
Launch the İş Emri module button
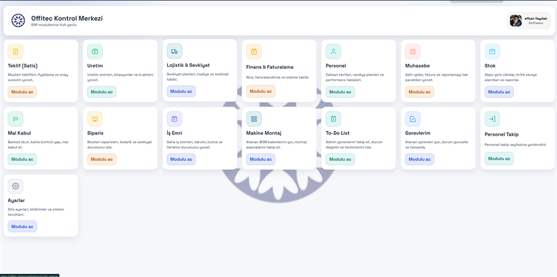pos(181,159)
